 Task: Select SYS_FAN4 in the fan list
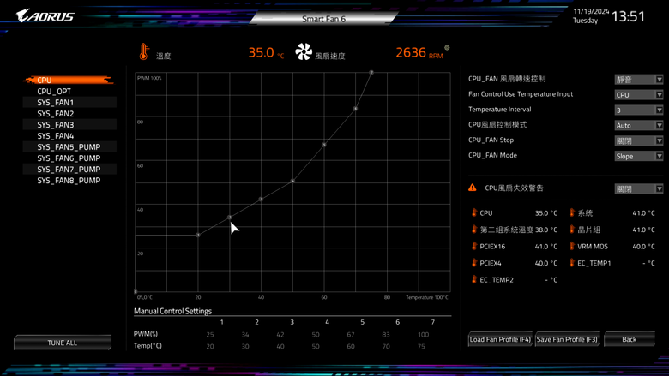[x=69, y=135]
